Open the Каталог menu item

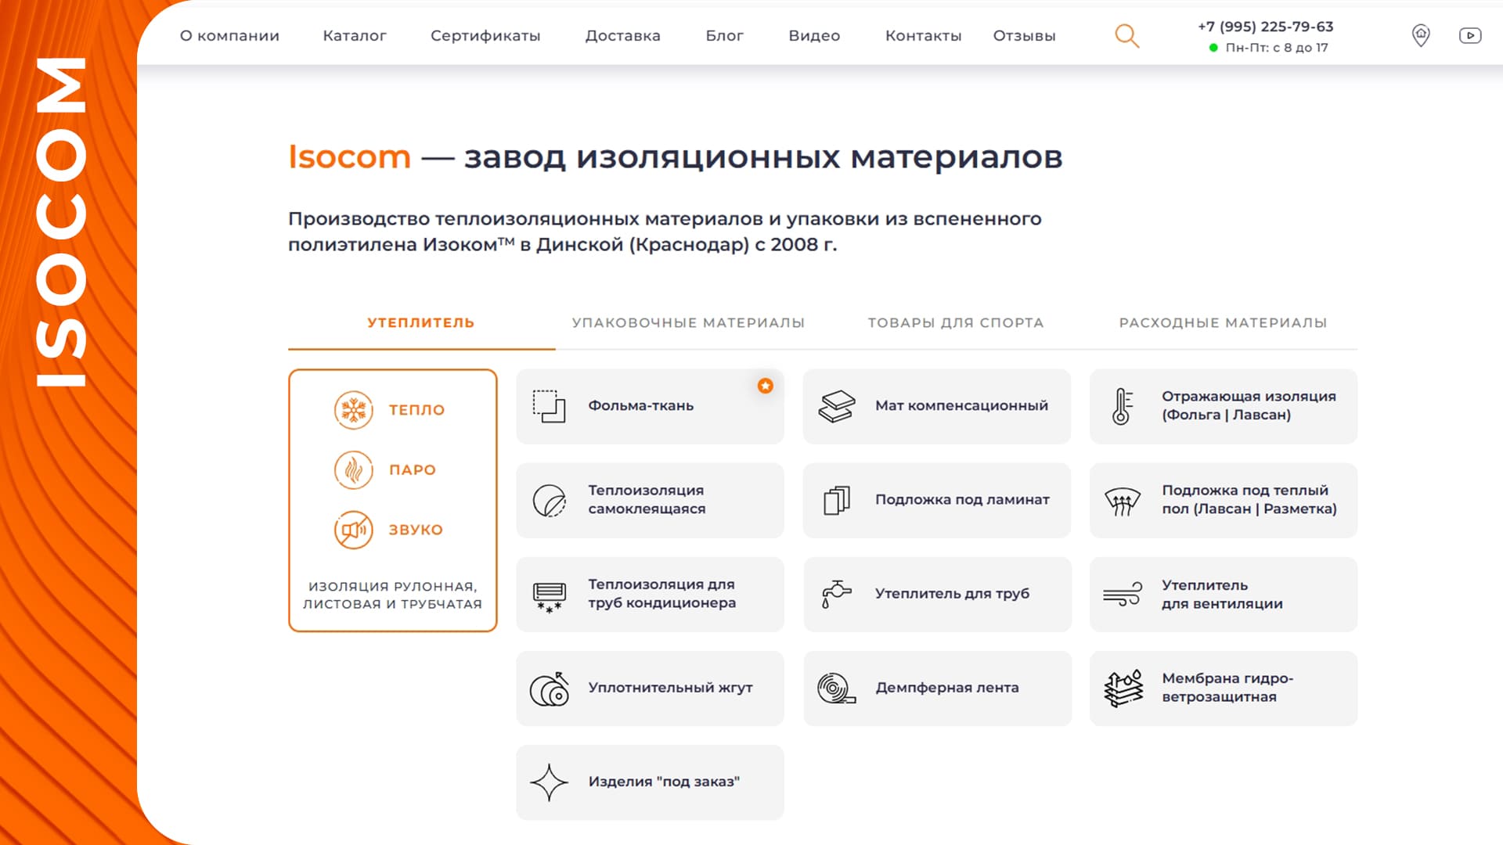[x=355, y=36]
